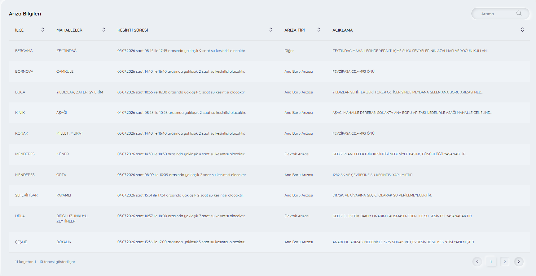Go to previous page arrow
Screen dimensions: 536x276
[x=477, y=262]
